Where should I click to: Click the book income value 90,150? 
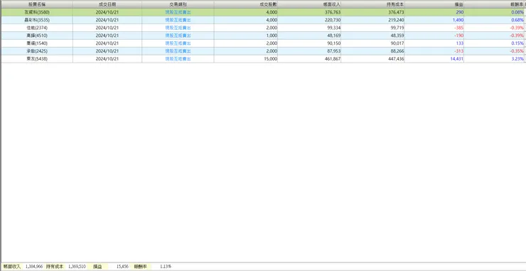point(335,43)
